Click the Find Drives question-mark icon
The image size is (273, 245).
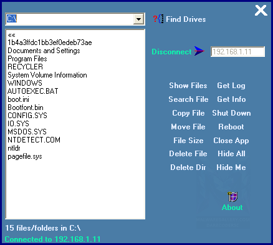(x=158, y=19)
